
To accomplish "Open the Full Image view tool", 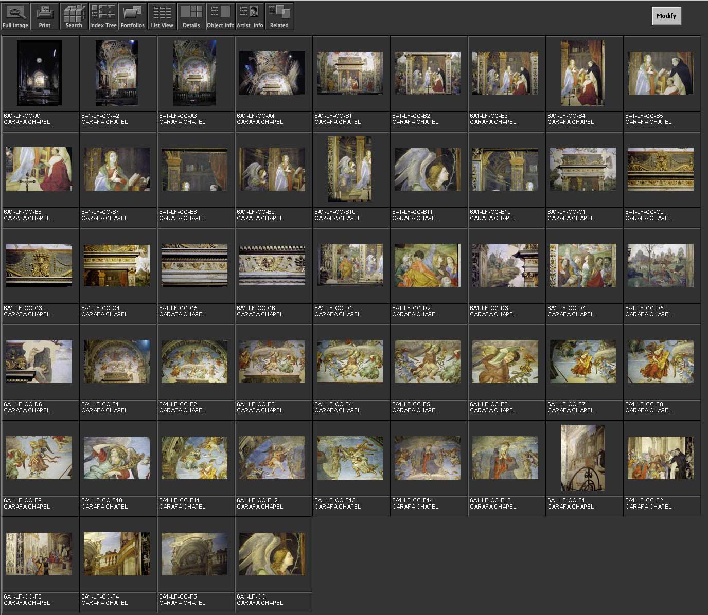I will click(x=15, y=16).
